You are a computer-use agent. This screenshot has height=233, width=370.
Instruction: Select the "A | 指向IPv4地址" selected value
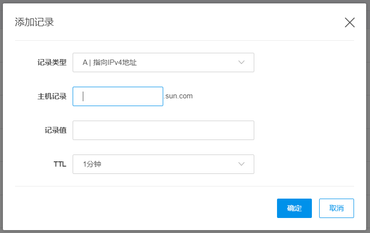(113, 62)
